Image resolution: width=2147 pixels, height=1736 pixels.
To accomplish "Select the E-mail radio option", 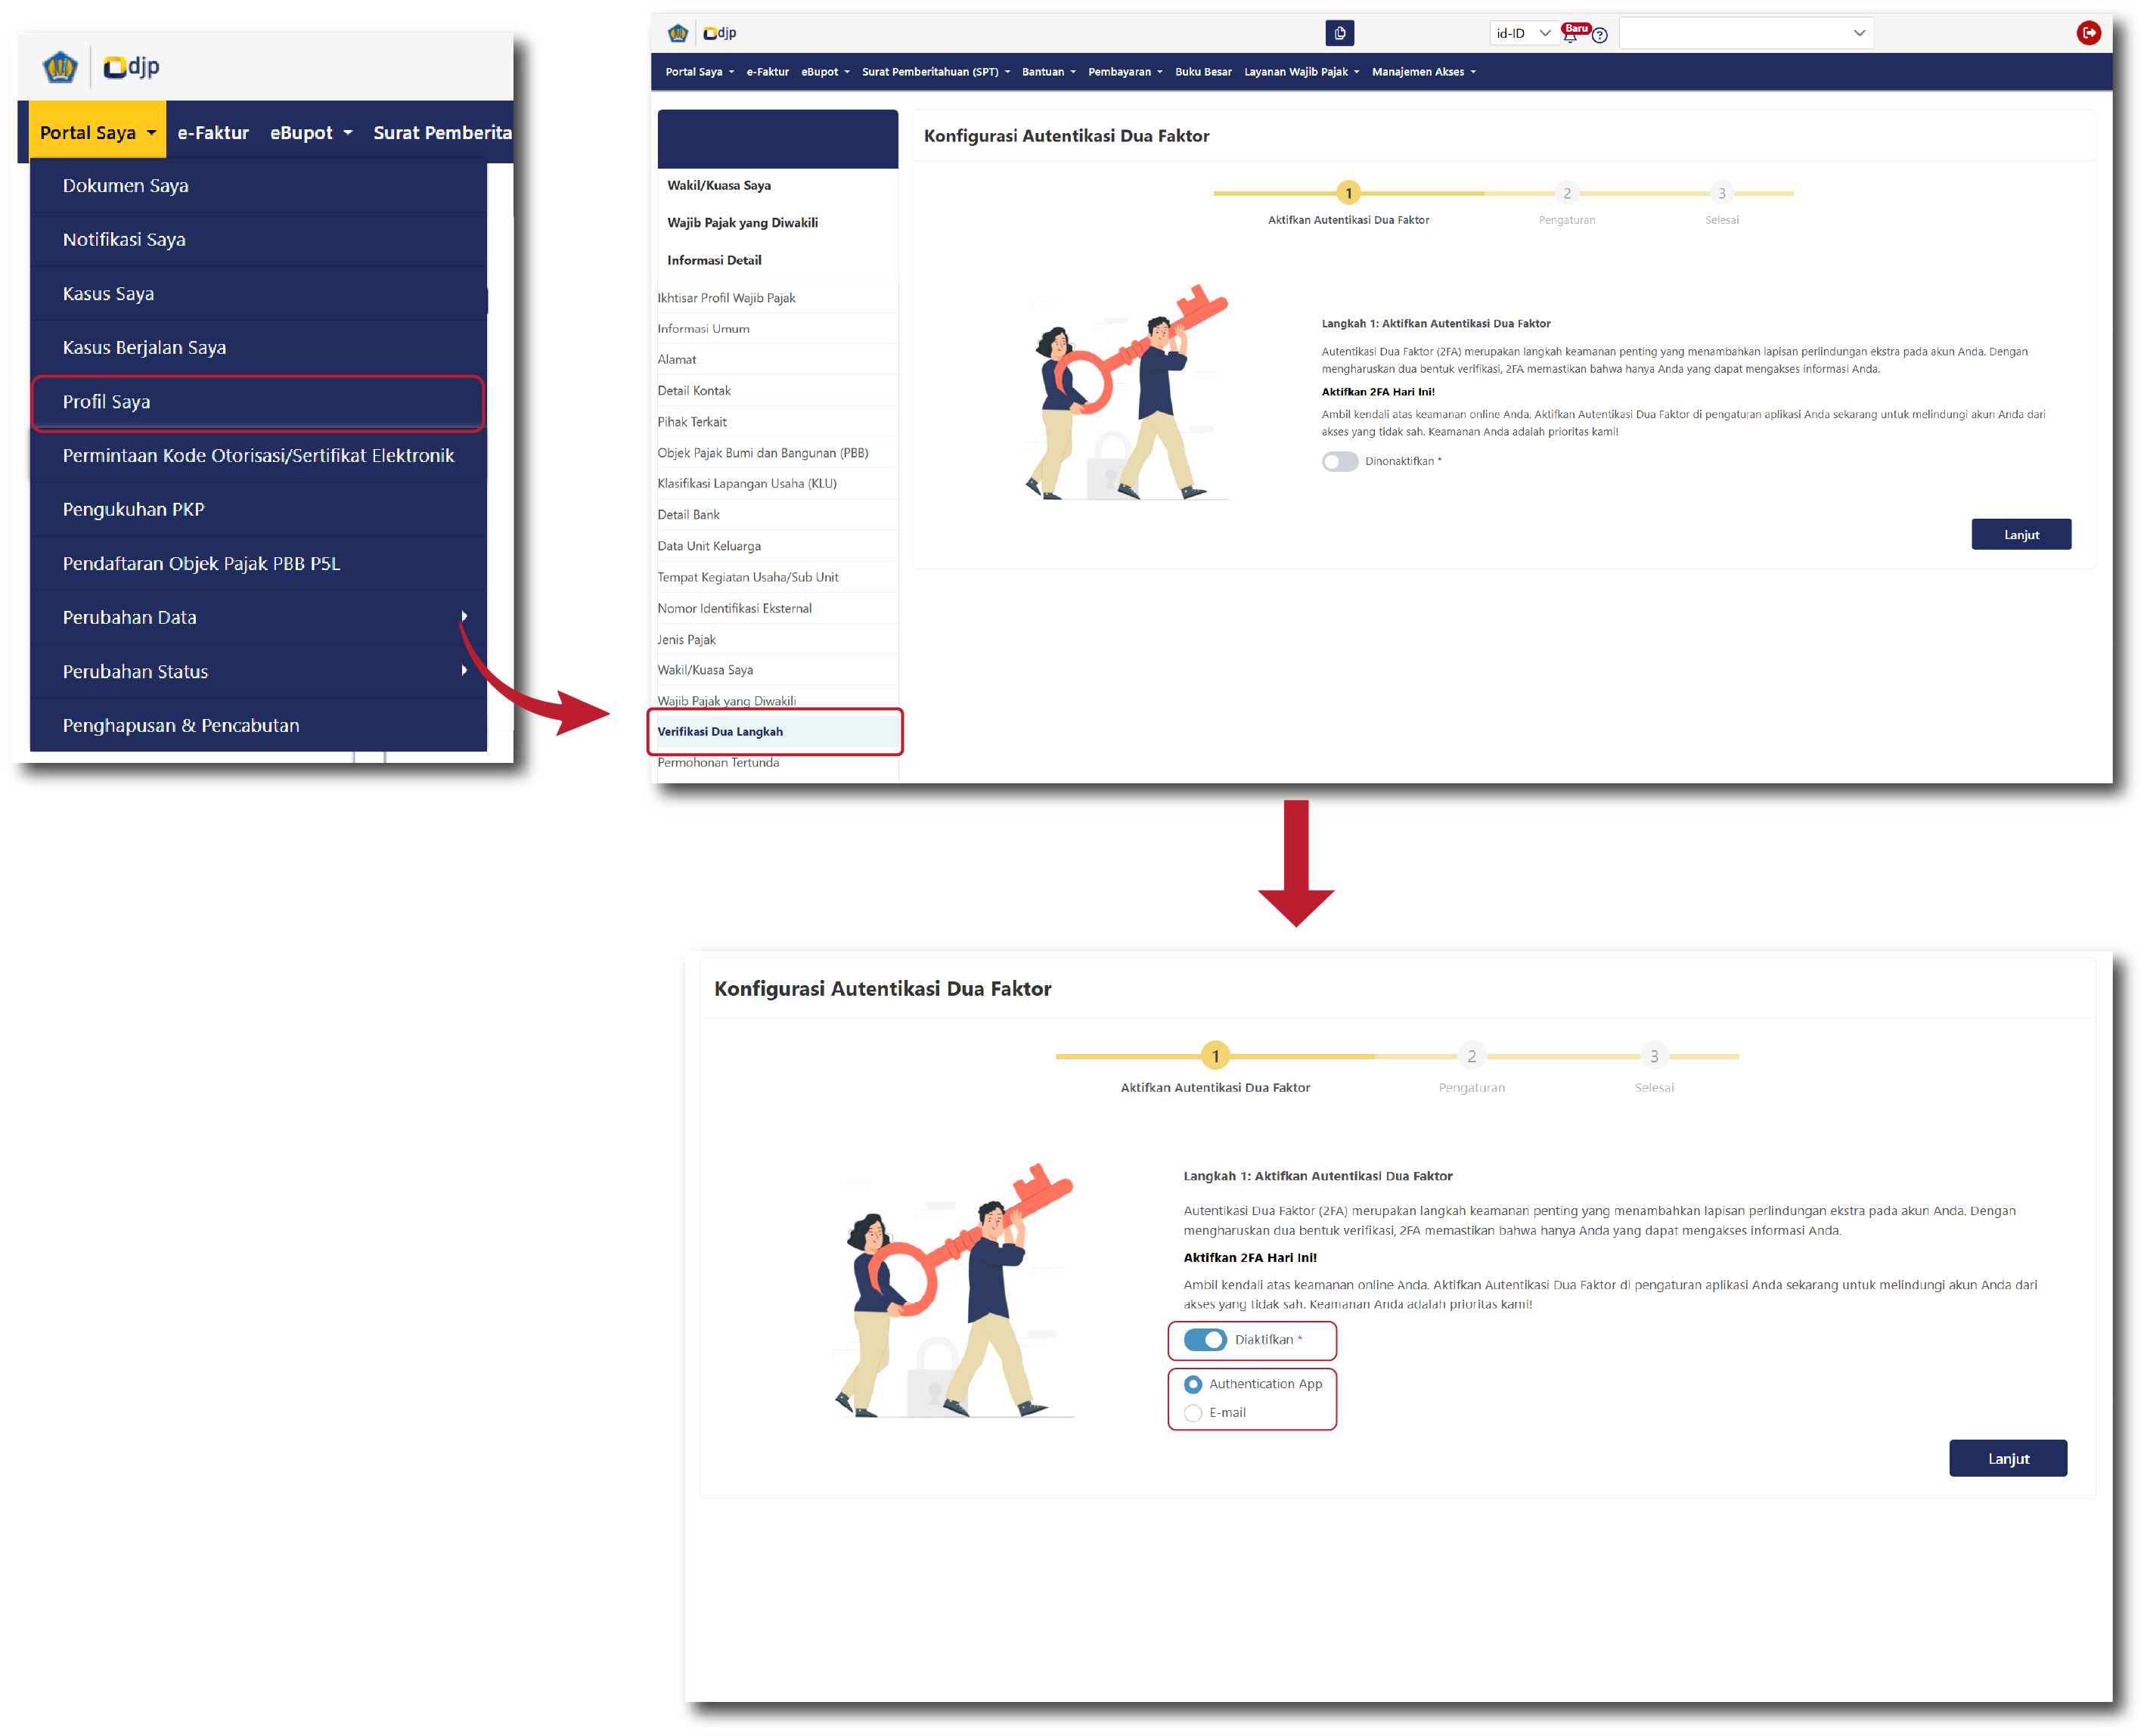I will click(1193, 1413).
